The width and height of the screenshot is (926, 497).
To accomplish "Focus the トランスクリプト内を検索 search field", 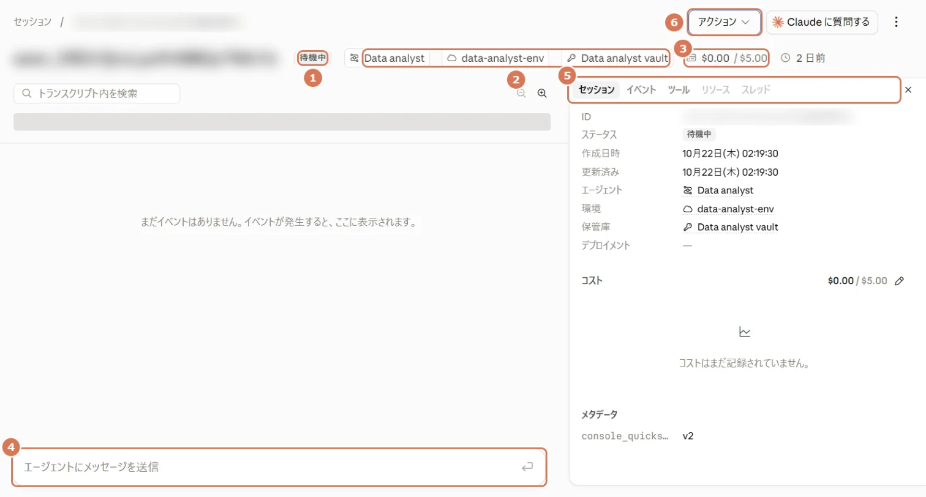I will 97,94.
